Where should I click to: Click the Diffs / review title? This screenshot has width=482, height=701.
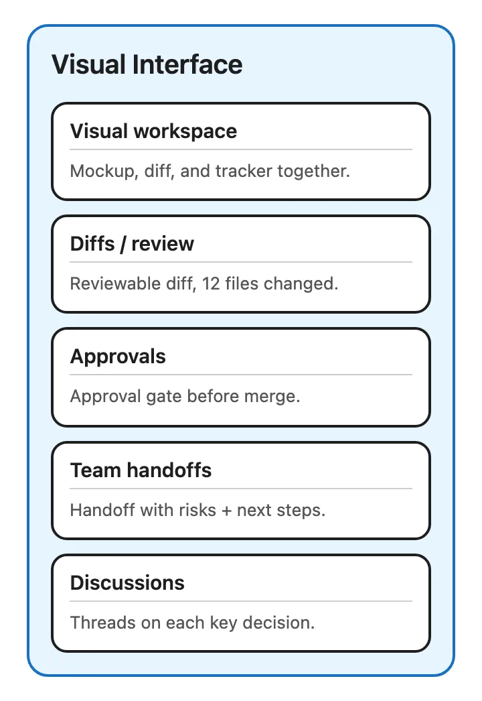pyautogui.click(x=133, y=244)
